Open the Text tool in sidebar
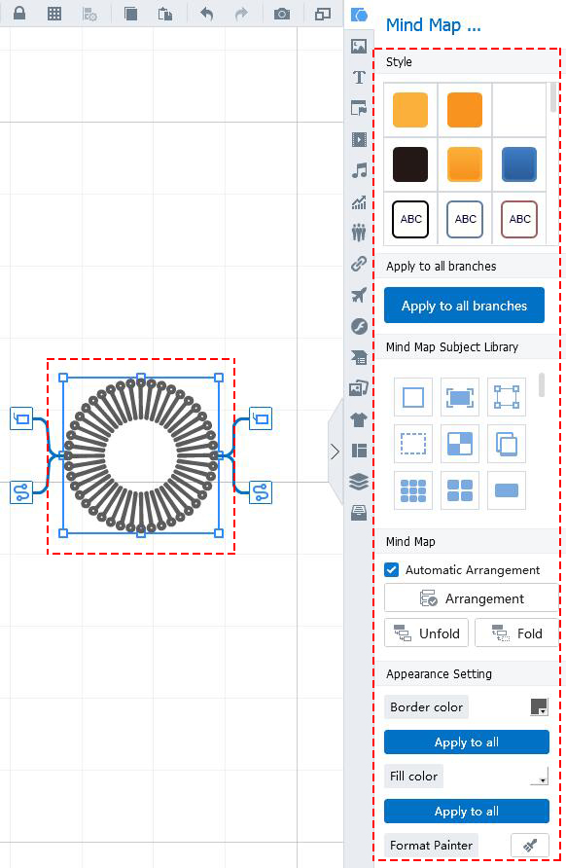The height and width of the screenshot is (868, 566). 359,77
